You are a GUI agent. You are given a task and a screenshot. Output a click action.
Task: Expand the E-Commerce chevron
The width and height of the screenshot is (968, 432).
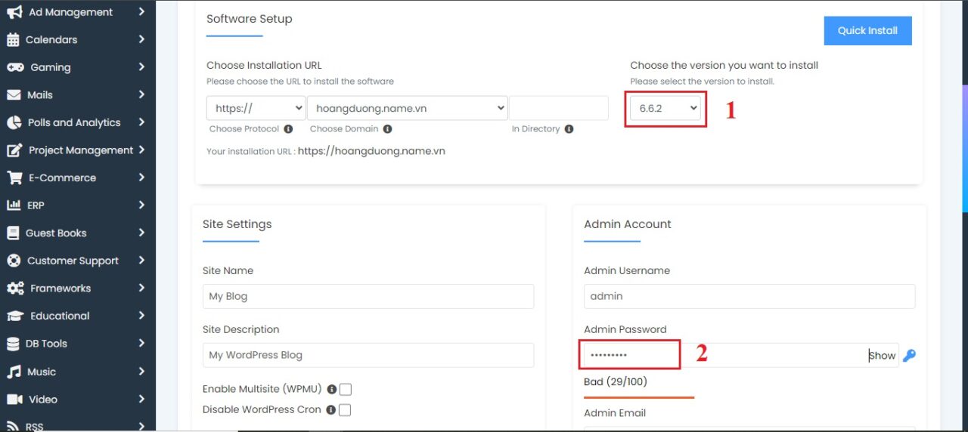pyautogui.click(x=141, y=177)
